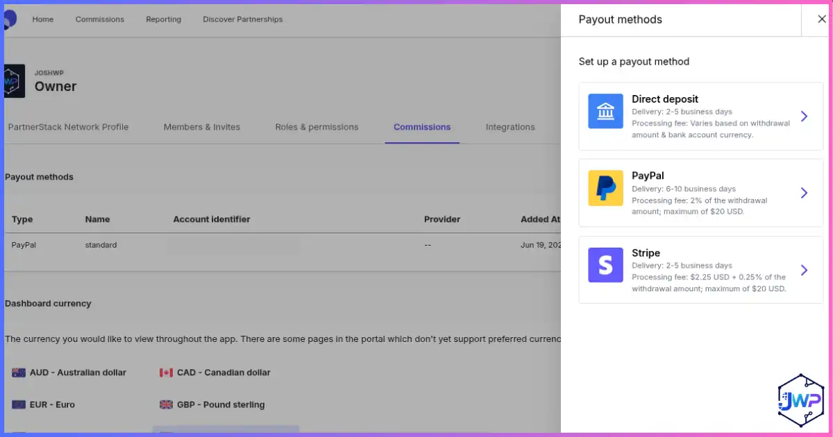
Task: Select GBP - Pound sterling currency
Action: [x=212, y=404]
